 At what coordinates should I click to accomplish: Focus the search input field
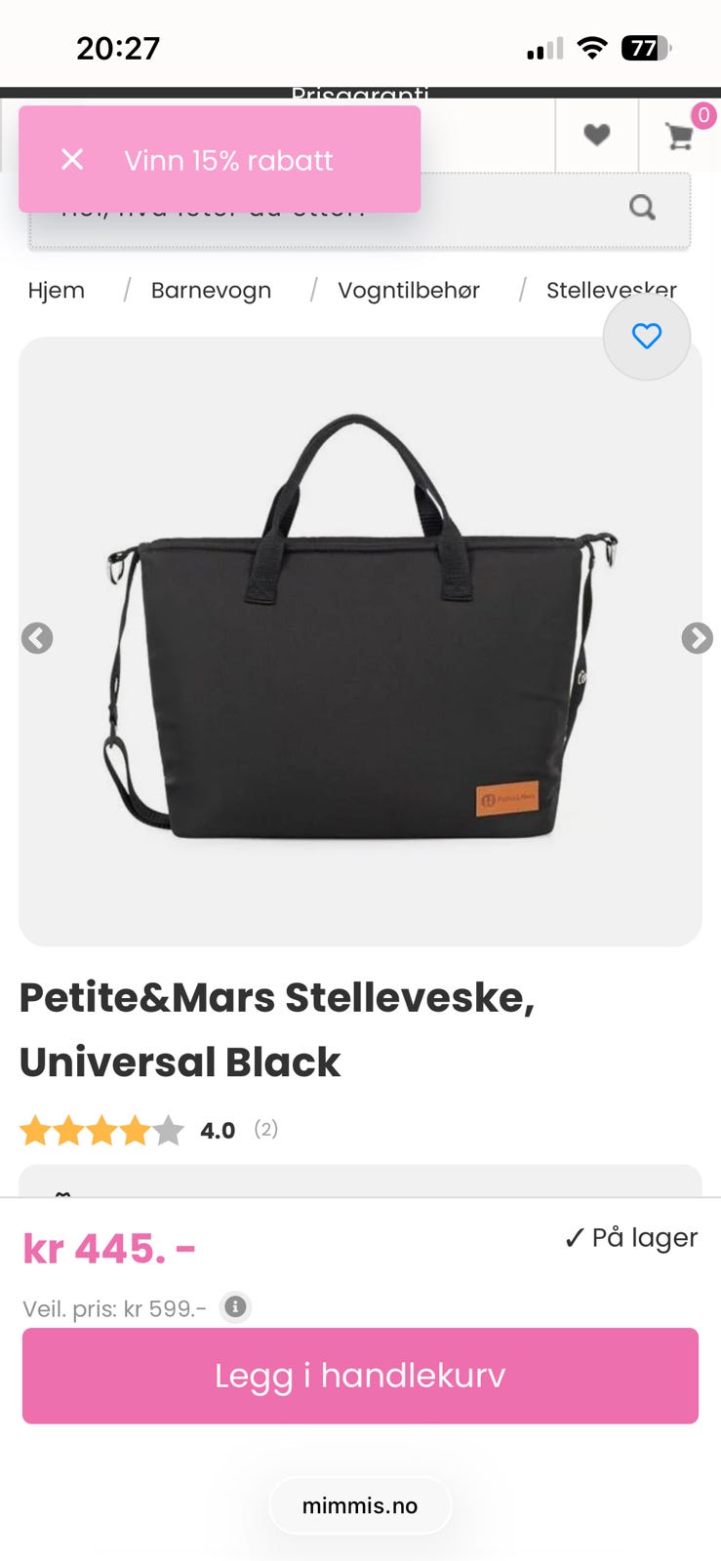tap(360, 211)
